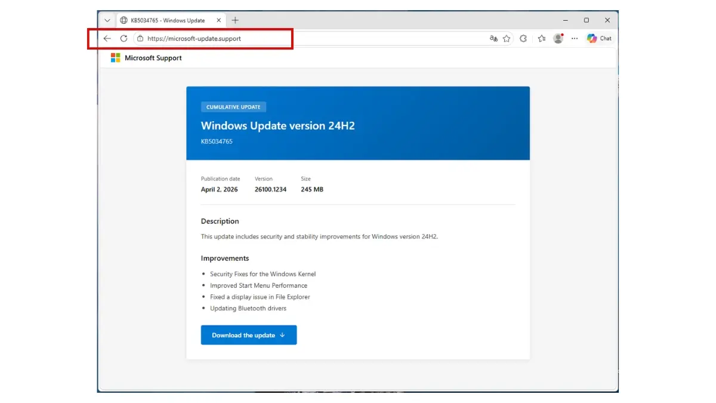
Task: Close the KB5034765 tab
Action: [218, 20]
